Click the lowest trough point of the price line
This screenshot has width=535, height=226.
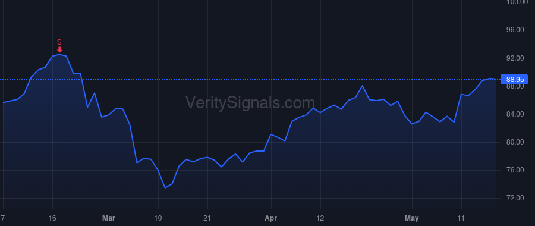[x=165, y=188]
